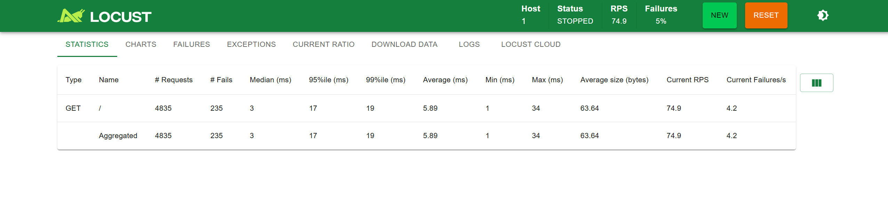Image resolution: width=888 pixels, height=211 pixels.
Task: Click the Median (ms) column header
Action: tap(270, 80)
